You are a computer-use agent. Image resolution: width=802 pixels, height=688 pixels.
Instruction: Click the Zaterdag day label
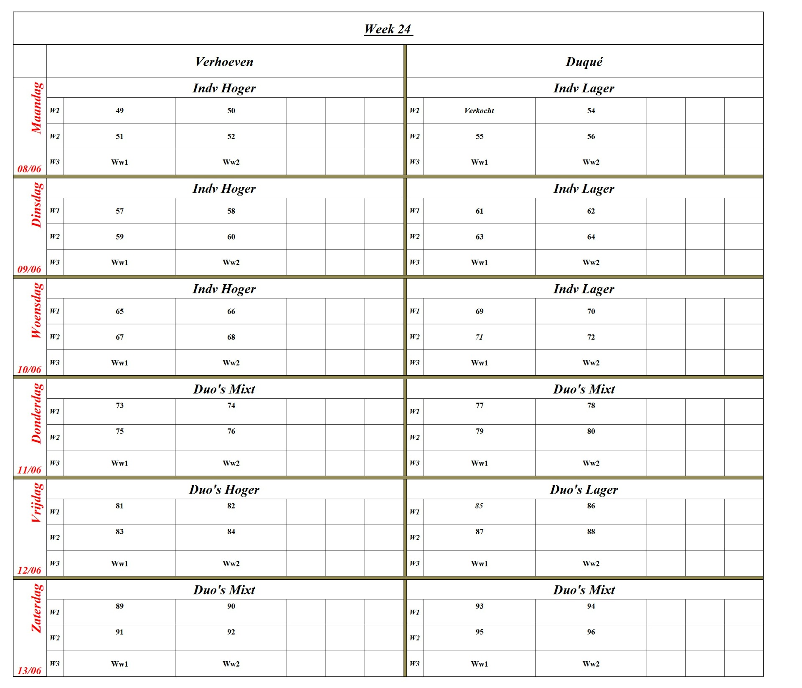coord(37,608)
